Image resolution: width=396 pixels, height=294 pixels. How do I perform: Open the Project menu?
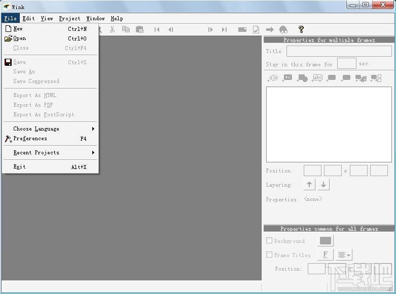click(x=69, y=18)
